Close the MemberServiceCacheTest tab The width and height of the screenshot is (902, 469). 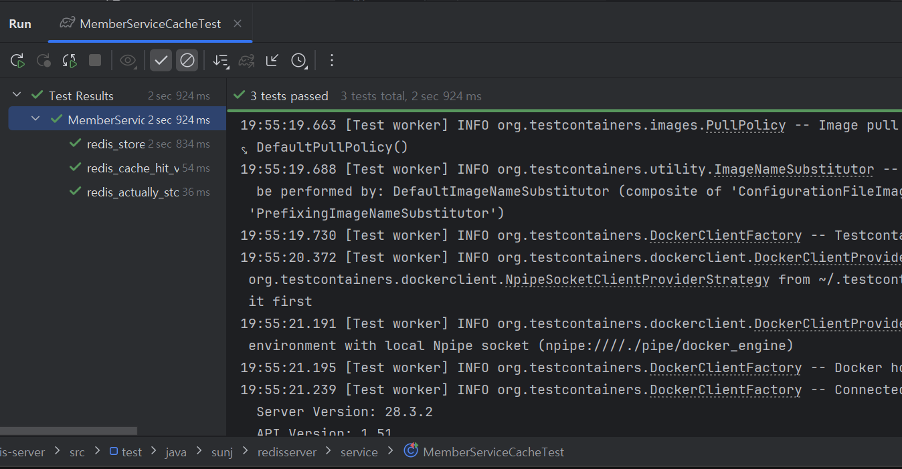pos(237,24)
